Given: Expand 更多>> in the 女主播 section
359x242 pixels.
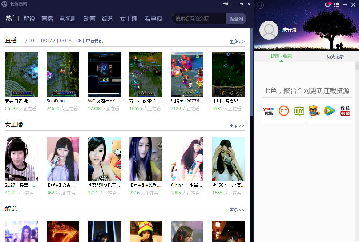Looking at the screenshot, I should tap(237, 126).
